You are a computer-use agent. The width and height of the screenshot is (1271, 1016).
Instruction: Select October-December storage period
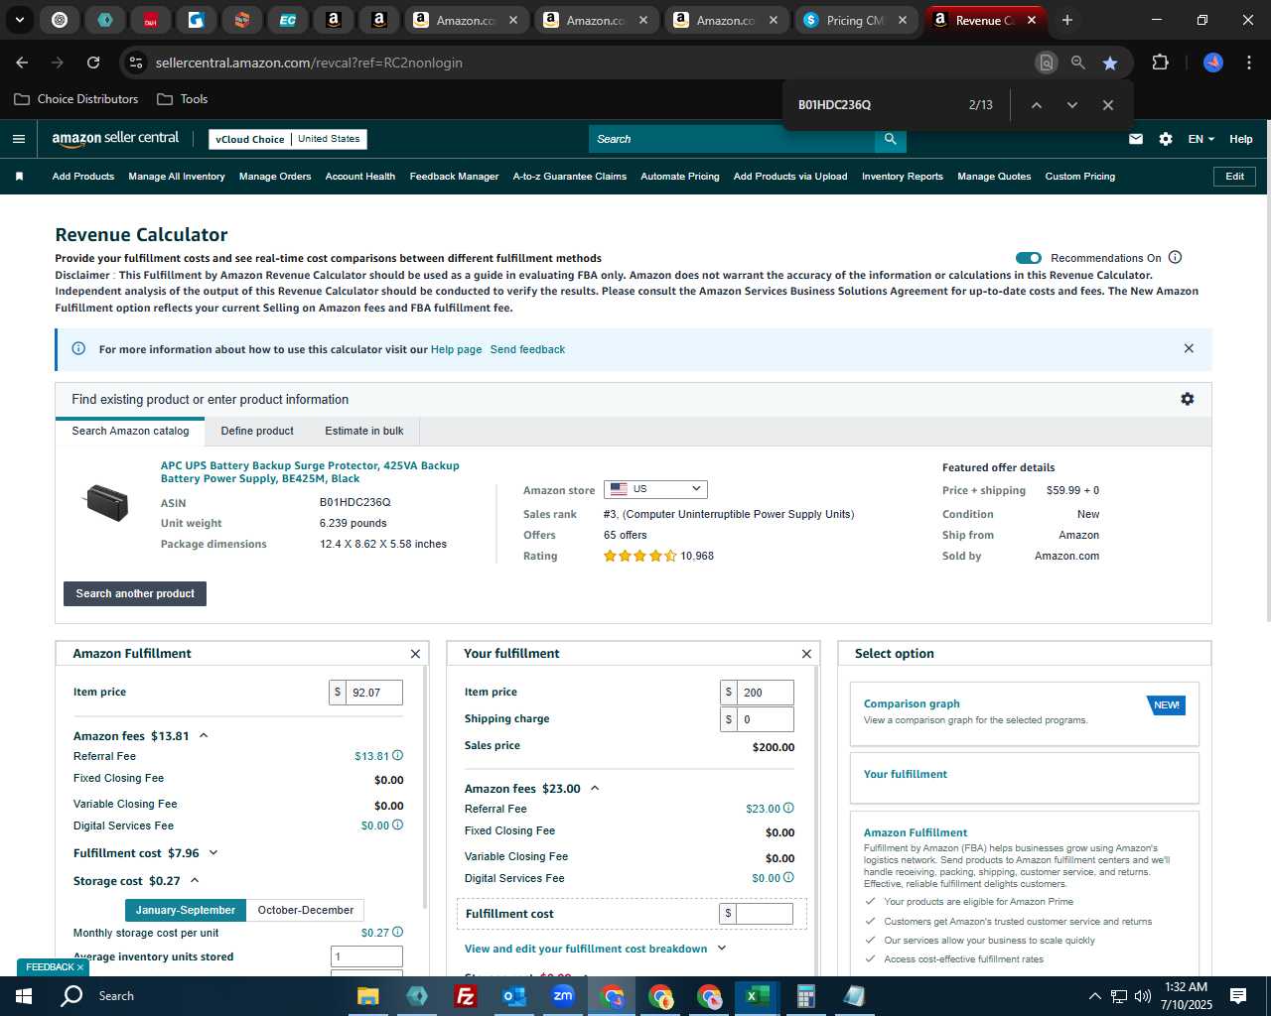pos(305,910)
